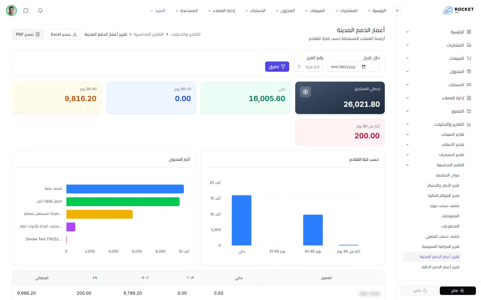The width and height of the screenshot is (481, 300).
Task: Collapse التقارير والتحليلات section in sidebar
Action: [407, 124]
